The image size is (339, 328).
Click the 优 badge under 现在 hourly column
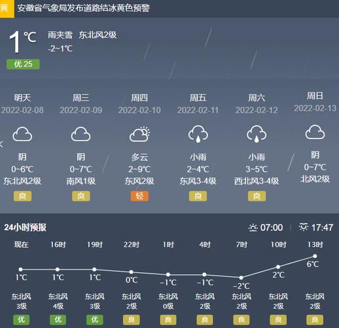[x=21, y=320]
